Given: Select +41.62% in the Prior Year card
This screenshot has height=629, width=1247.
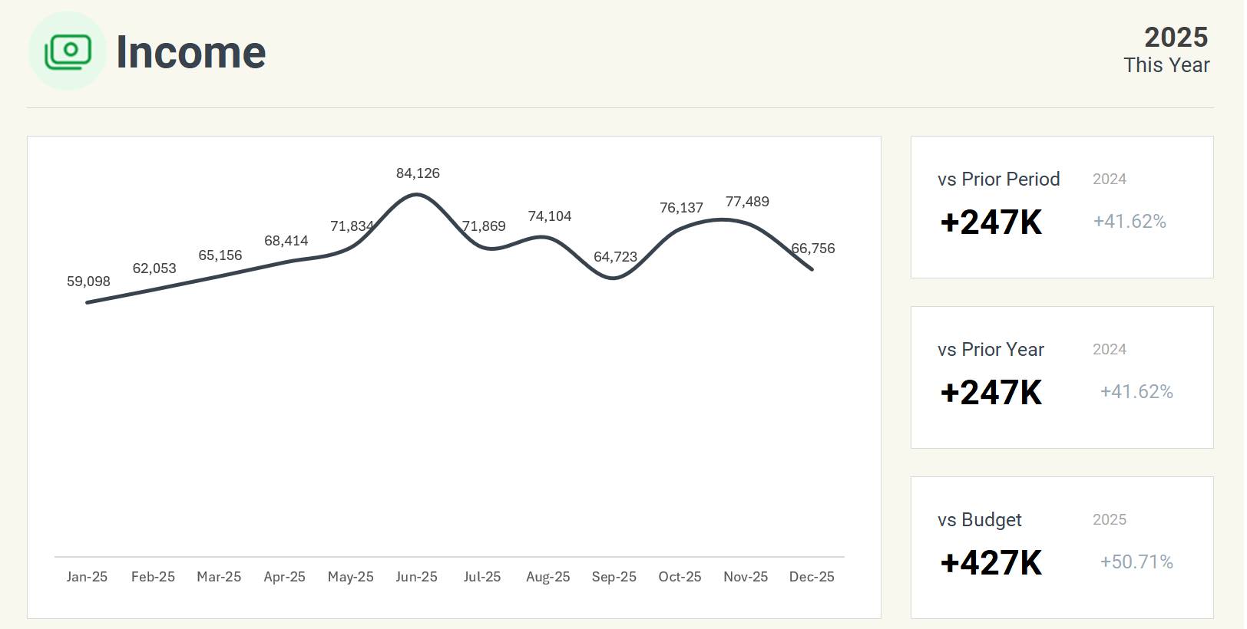Looking at the screenshot, I should point(1136,391).
